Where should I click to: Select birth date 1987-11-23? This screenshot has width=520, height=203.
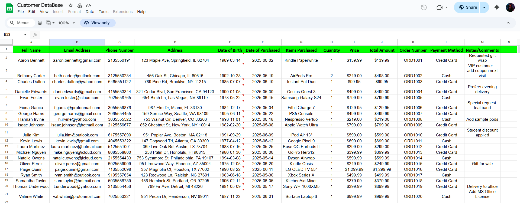[x=230, y=194]
